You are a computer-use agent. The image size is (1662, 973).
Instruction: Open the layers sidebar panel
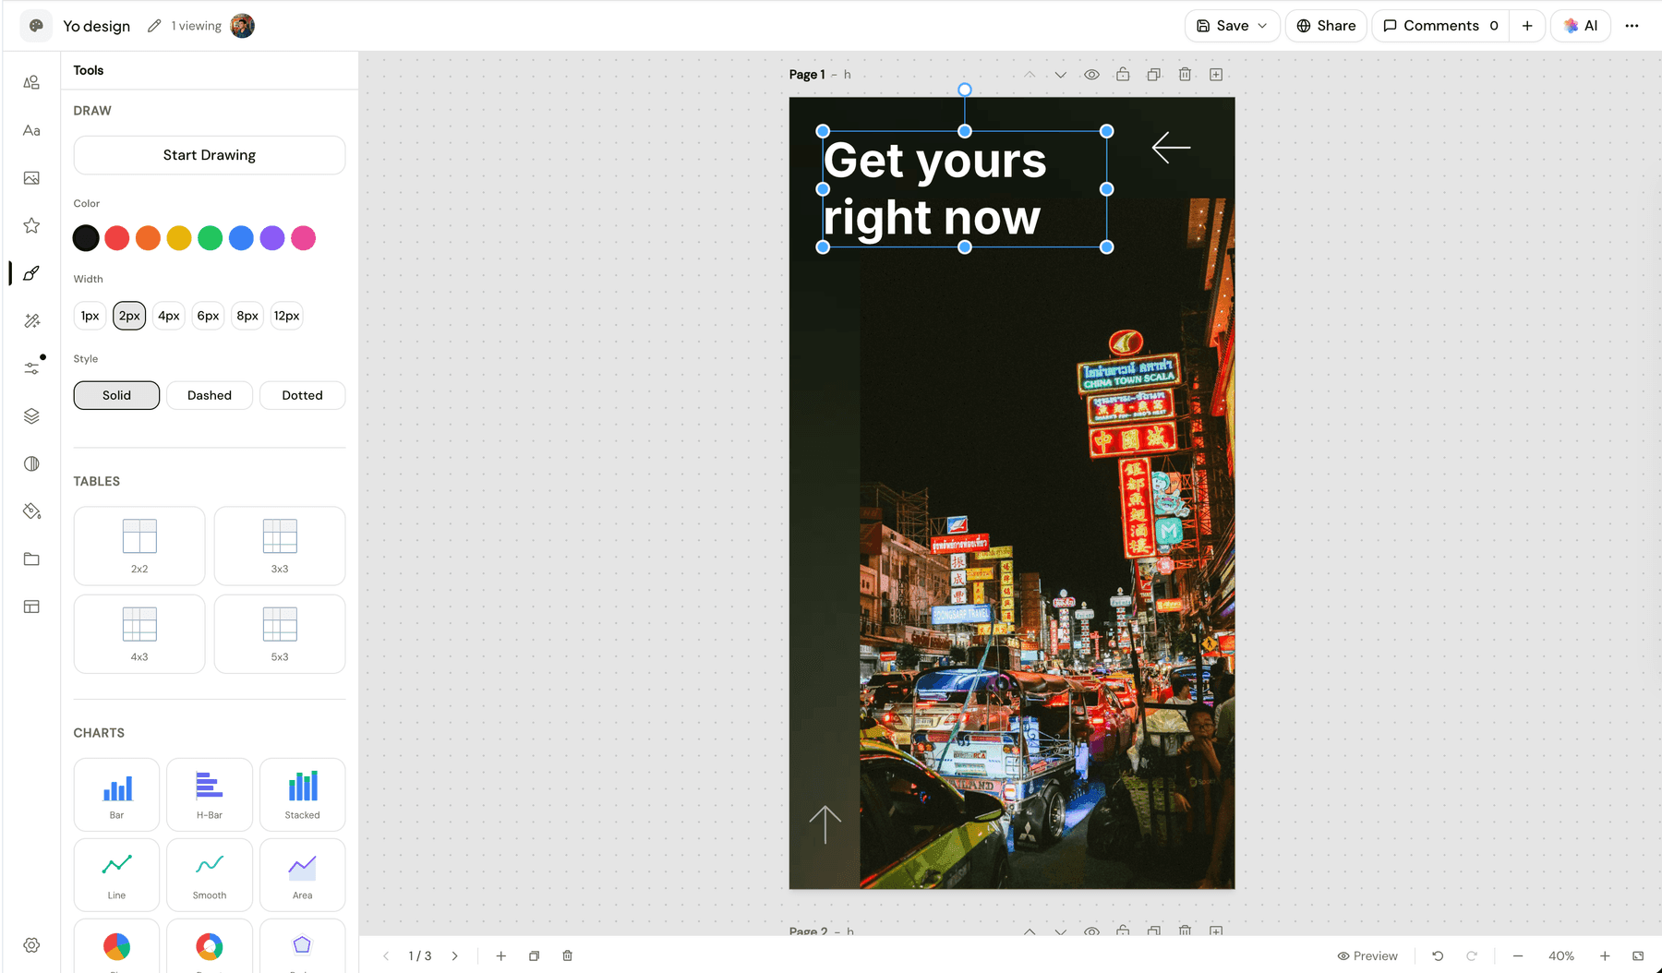31,416
